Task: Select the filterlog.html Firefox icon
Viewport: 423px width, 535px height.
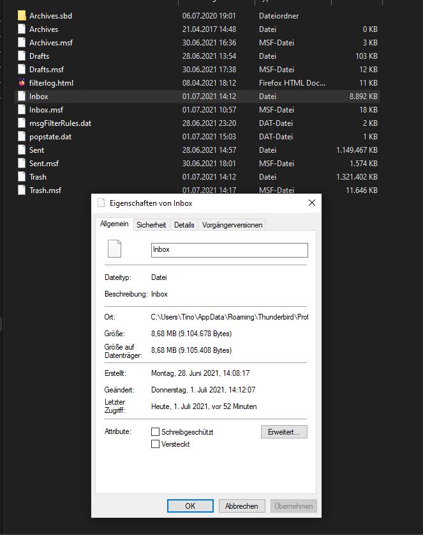Action: pos(22,83)
